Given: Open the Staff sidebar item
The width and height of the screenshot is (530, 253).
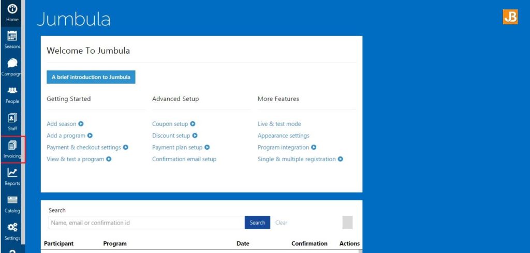Looking at the screenshot, I should pos(12,122).
